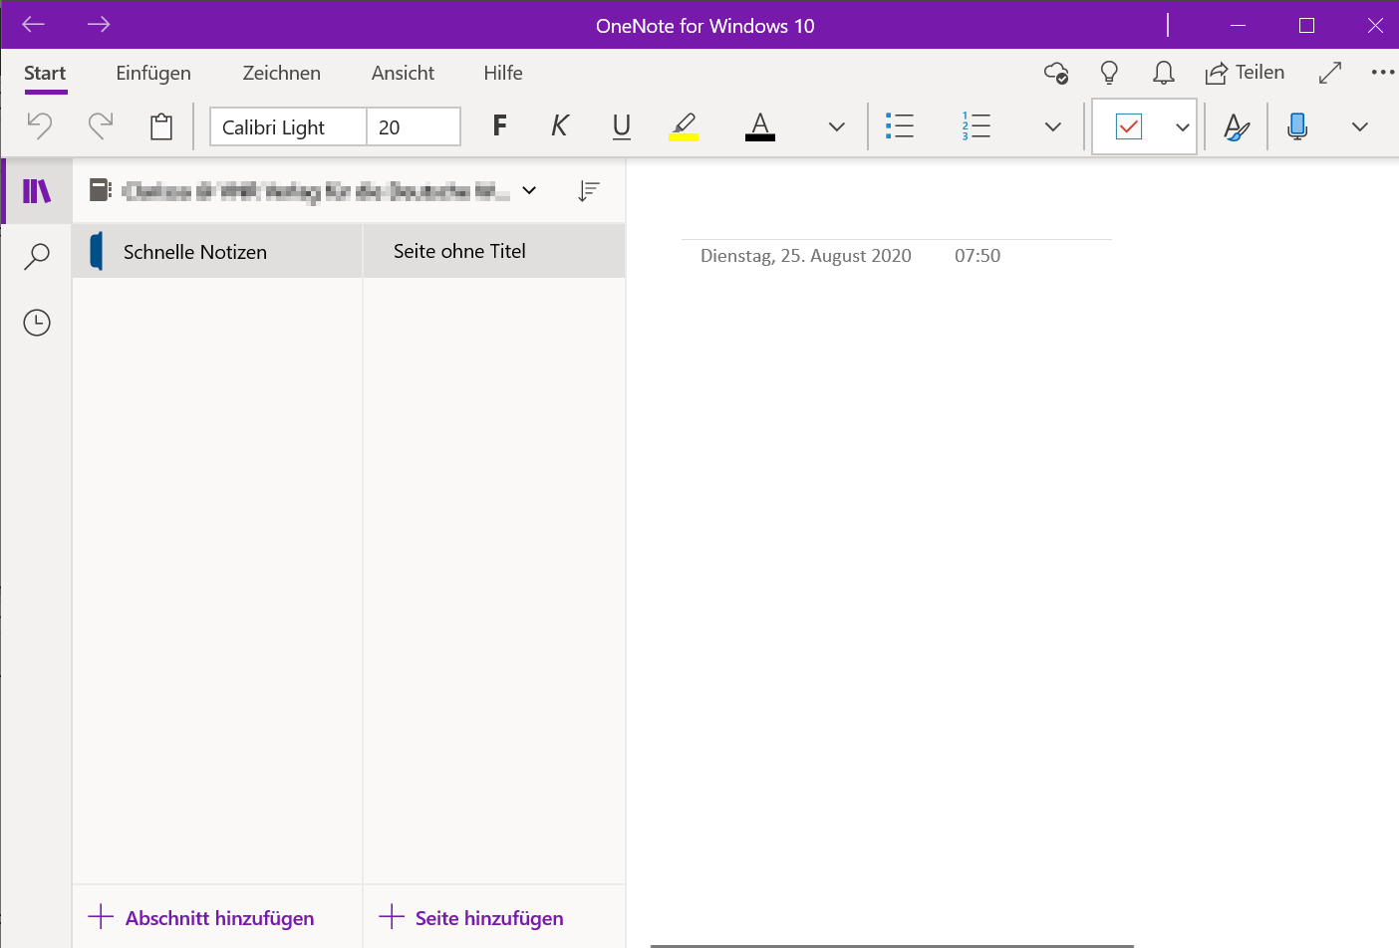Go back with the left arrow
The image size is (1399, 948).
pyautogui.click(x=34, y=25)
